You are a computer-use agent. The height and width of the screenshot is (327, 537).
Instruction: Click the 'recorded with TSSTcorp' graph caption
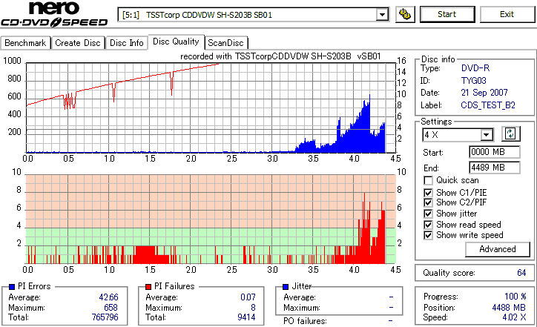point(280,56)
